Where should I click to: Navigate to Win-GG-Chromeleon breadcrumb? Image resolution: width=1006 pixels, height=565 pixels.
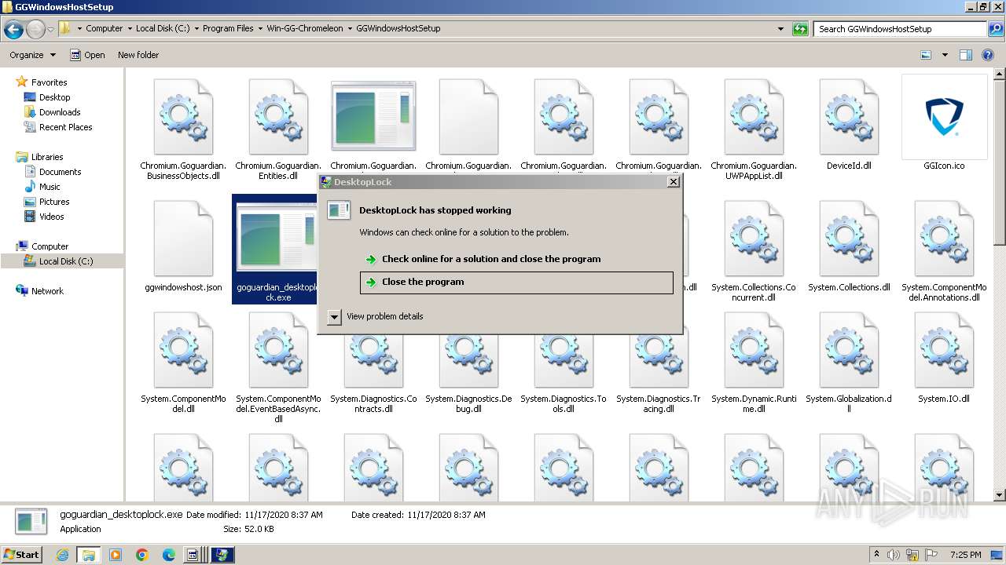tap(305, 28)
